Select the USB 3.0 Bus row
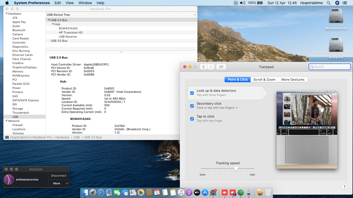 (x=121, y=41)
